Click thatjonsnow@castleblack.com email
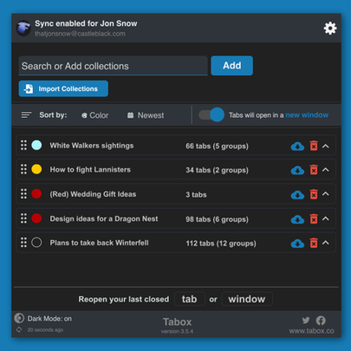The height and width of the screenshot is (351, 351). click(x=80, y=34)
